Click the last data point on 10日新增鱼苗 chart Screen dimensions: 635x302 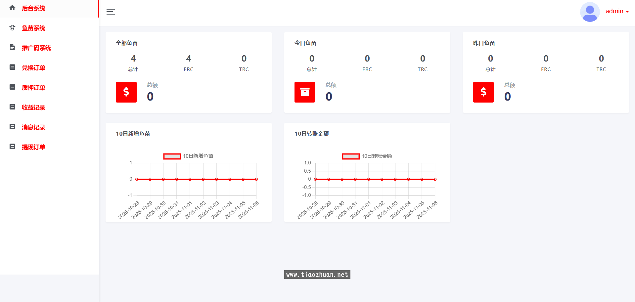[256, 179]
